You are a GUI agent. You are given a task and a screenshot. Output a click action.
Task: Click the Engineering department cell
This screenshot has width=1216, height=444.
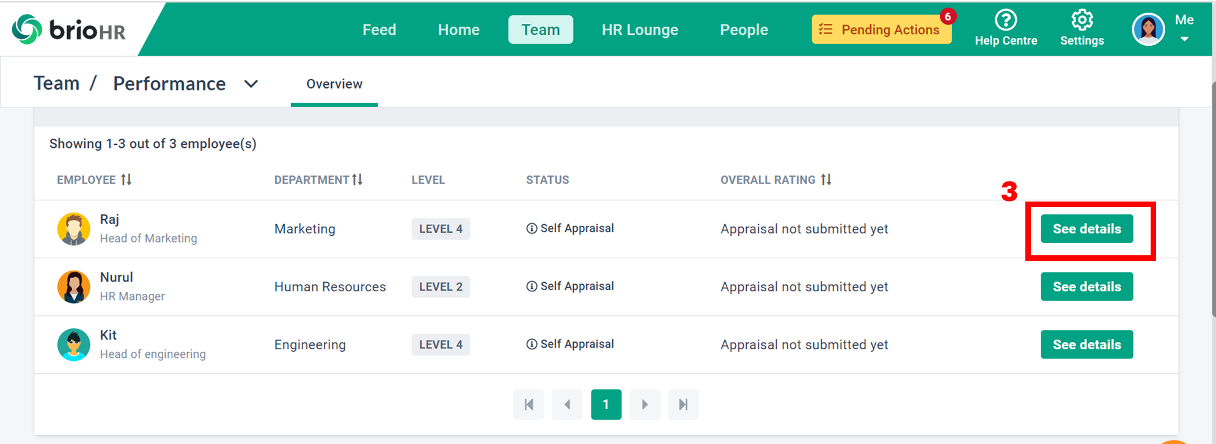[x=310, y=345]
